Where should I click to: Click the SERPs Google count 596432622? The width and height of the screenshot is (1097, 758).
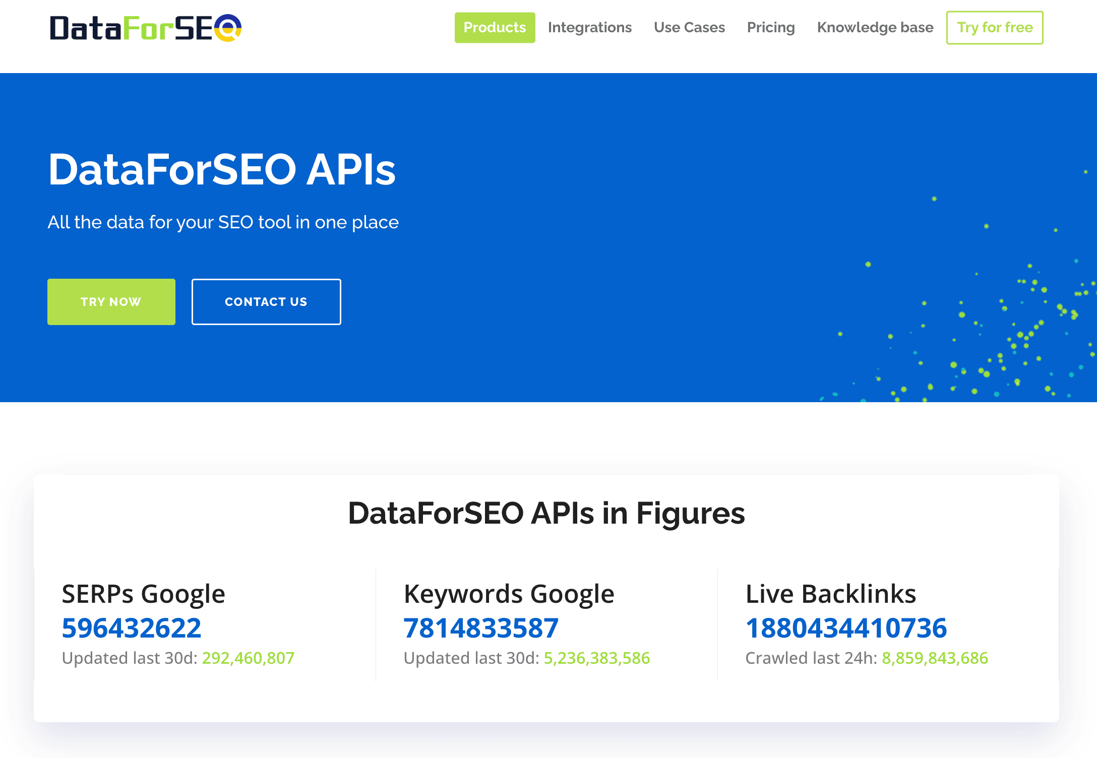tap(131, 628)
